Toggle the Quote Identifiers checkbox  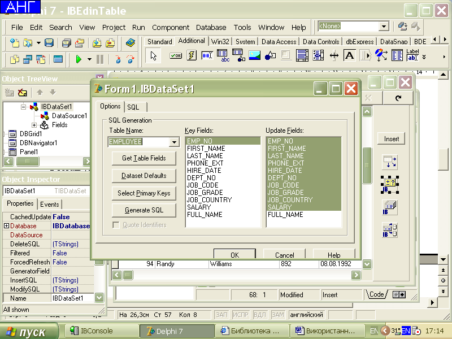coord(116,225)
